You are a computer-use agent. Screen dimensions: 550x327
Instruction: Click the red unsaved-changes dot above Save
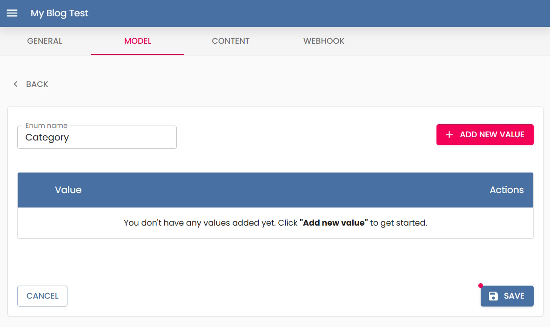pyautogui.click(x=481, y=286)
